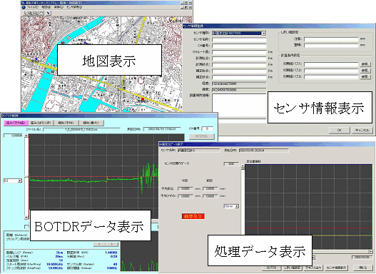Click the 参照 button on the bottom path row
Screen dimensions: 376x274
[x=365, y=77]
